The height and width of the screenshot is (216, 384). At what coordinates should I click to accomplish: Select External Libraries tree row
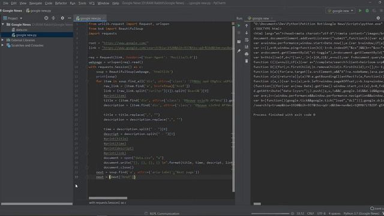(37, 40)
